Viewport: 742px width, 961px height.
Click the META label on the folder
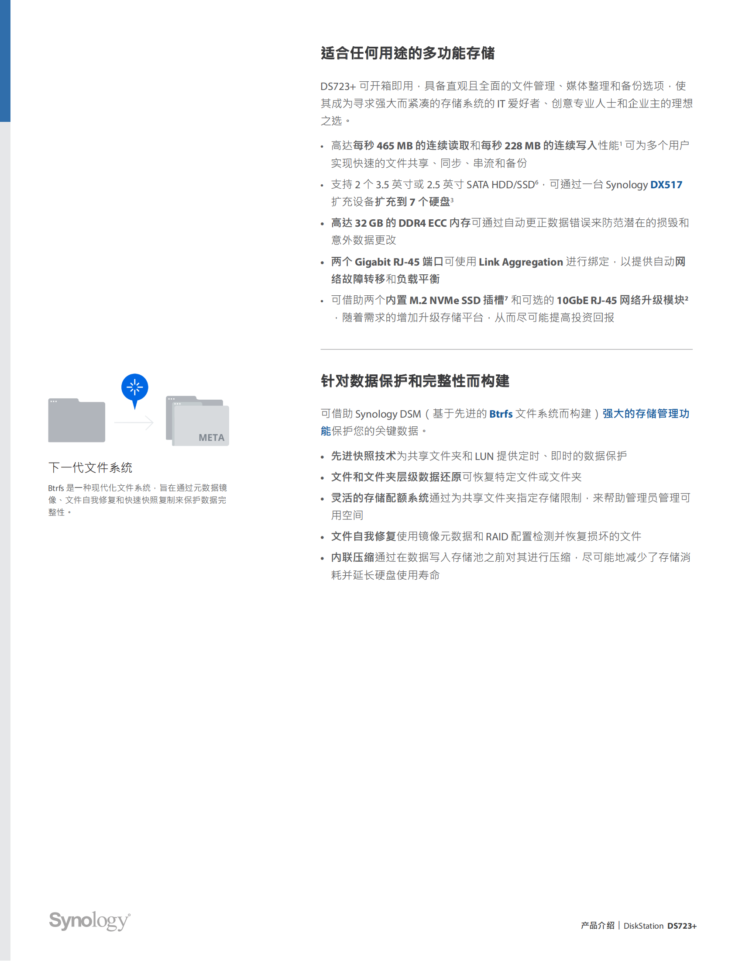coord(211,437)
